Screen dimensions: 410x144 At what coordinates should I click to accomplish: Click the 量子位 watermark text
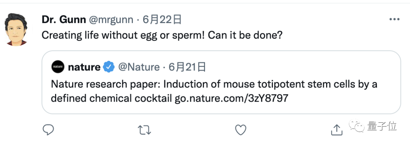tap(382, 126)
